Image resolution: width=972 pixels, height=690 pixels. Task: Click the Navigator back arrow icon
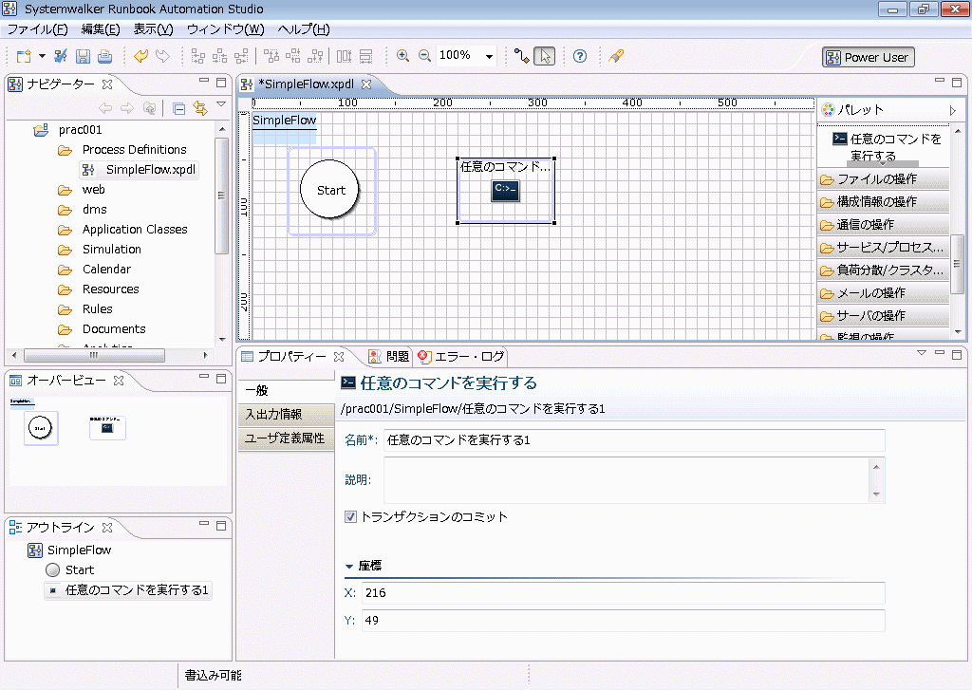(105, 108)
